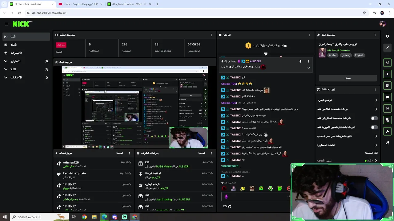
Task: Bookmark this page with the star icon
Action: pos(364,13)
